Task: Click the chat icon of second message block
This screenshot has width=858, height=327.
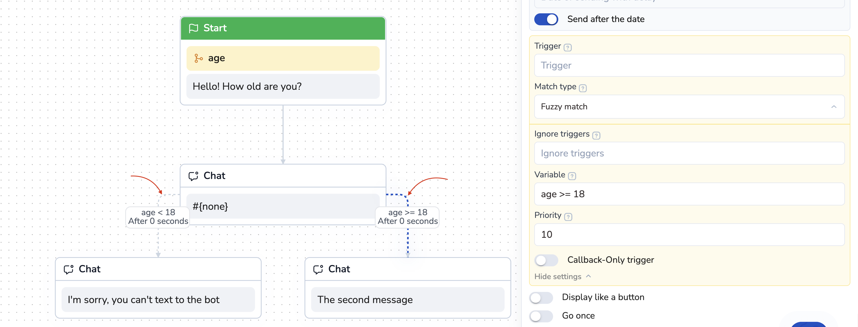Action: [318, 269]
